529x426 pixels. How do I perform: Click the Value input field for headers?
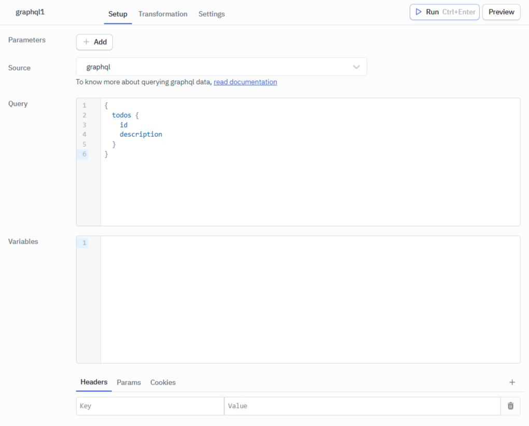coord(363,406)
